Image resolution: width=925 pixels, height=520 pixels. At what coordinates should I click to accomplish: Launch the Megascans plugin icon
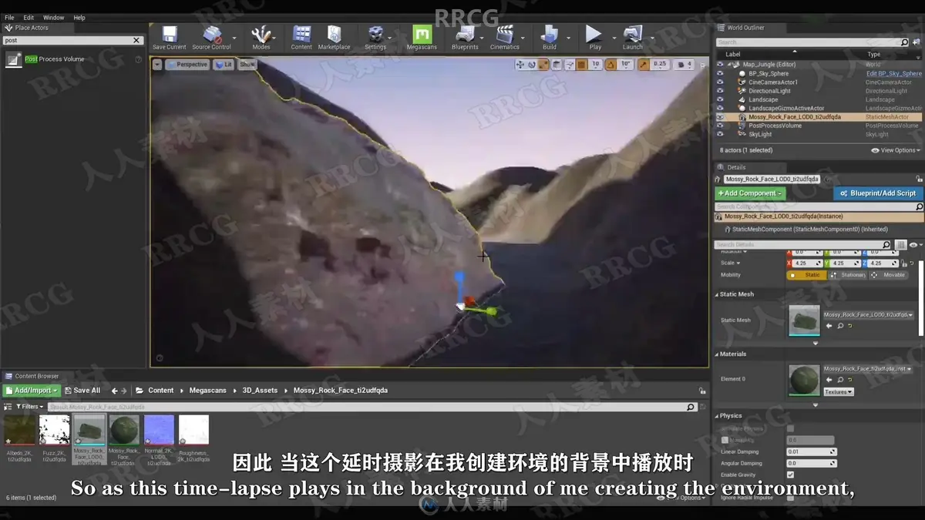[422, 37]
